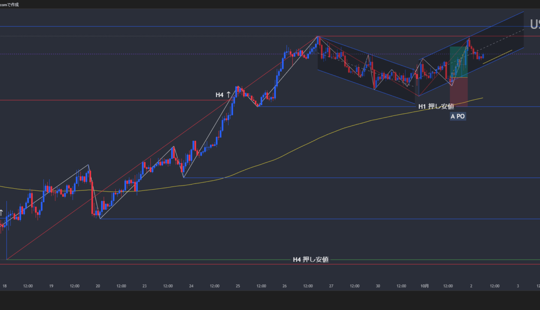Select the "23" date on time axis
Viewport: 540px width, 310px height.
pyautogui.click(x=144, y=286)
